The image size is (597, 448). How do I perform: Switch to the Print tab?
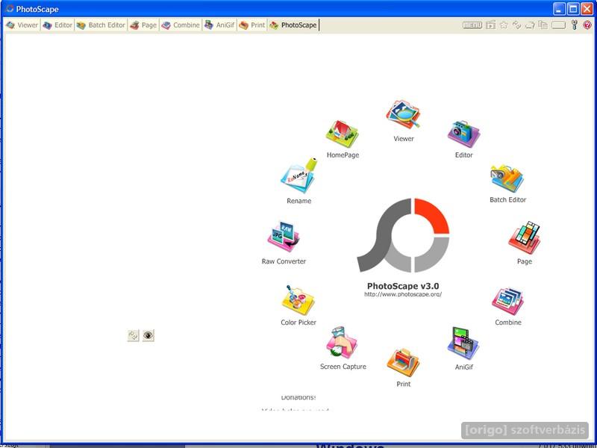pos(251,25)
